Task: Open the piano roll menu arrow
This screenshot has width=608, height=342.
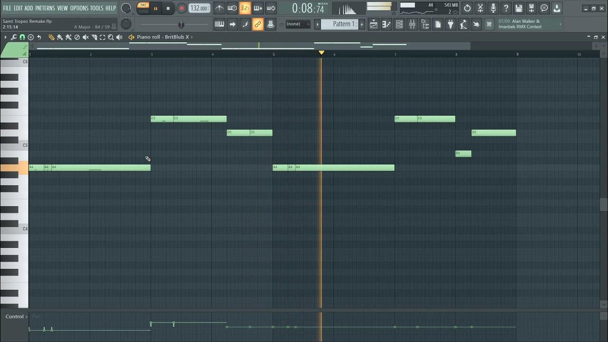Action: [5, 37]
